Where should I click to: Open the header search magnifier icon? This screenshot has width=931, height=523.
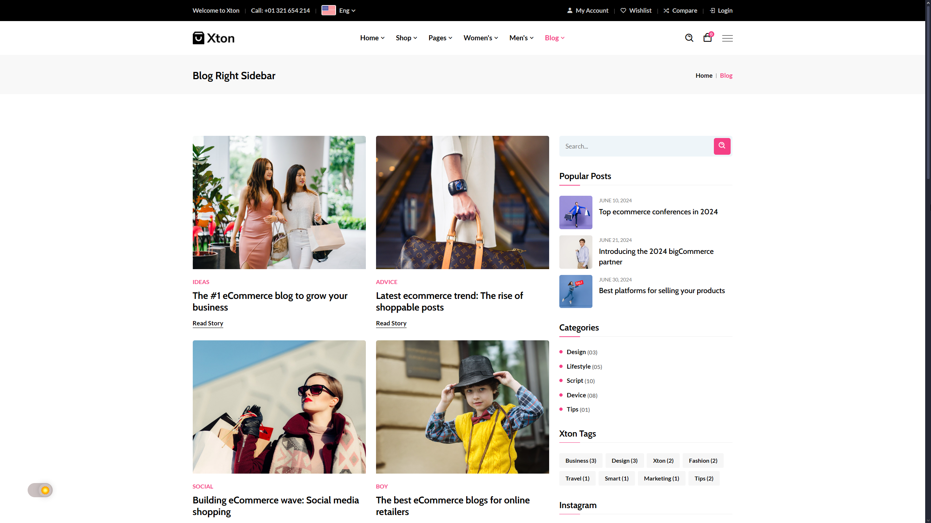pyautogui.click(x=689, y=38)
